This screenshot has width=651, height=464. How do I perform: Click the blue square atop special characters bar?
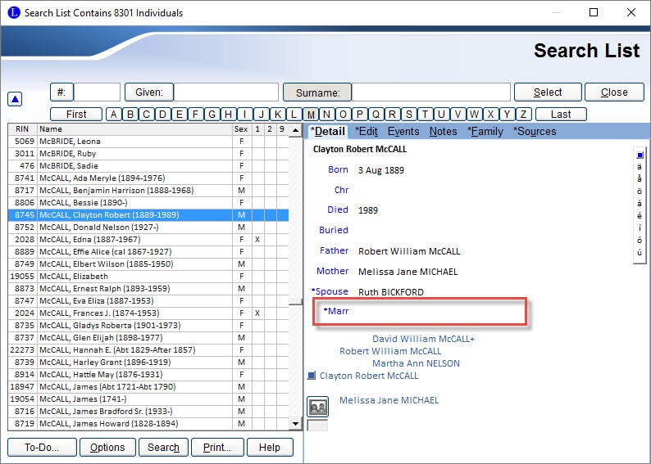(x=640, y=155)
